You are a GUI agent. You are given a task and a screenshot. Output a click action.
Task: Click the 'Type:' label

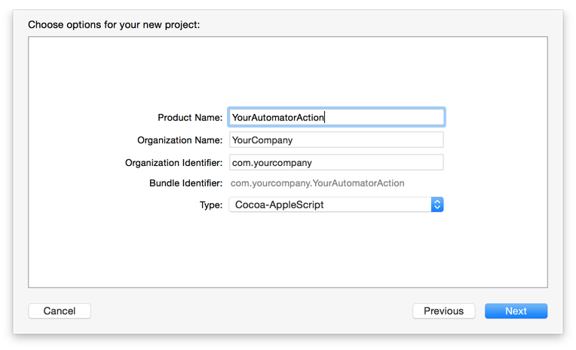click(x=211, y=205)
